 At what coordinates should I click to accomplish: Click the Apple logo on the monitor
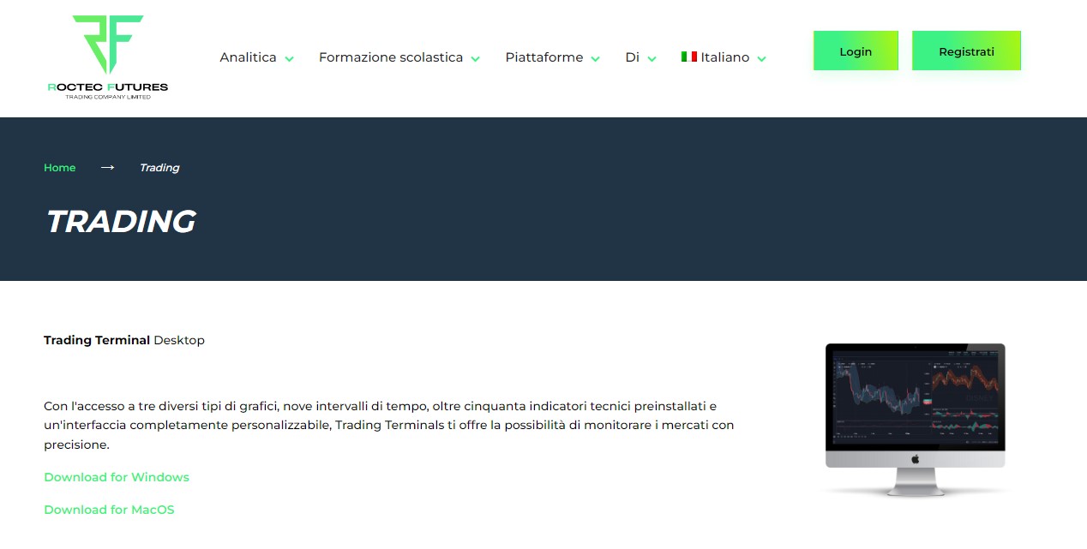[x=915, y=458]
